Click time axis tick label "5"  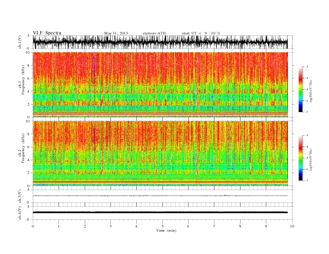click(162, 226)
